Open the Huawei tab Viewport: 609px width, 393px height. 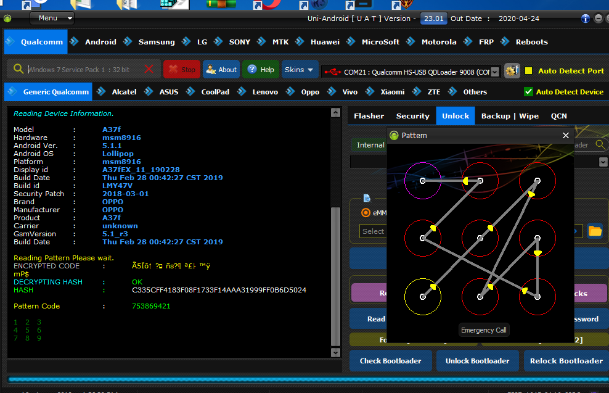[x=325, y=41]
